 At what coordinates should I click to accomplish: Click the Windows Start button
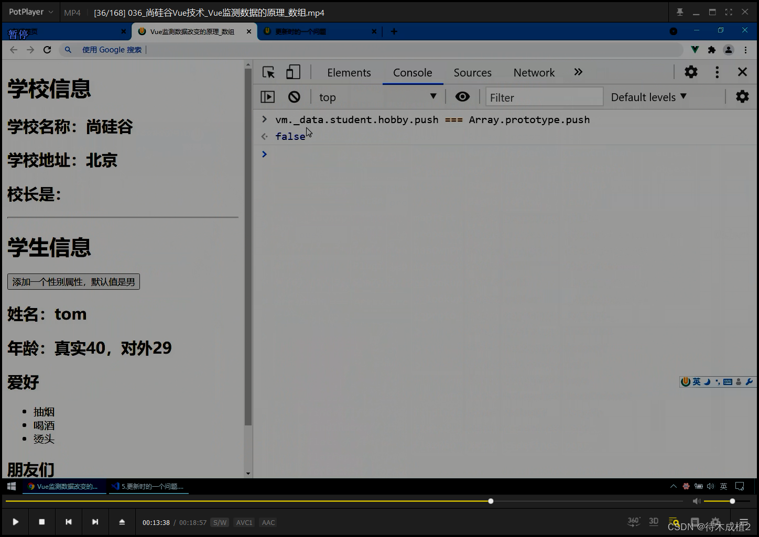pyautogui.click(x=12, y=486)
